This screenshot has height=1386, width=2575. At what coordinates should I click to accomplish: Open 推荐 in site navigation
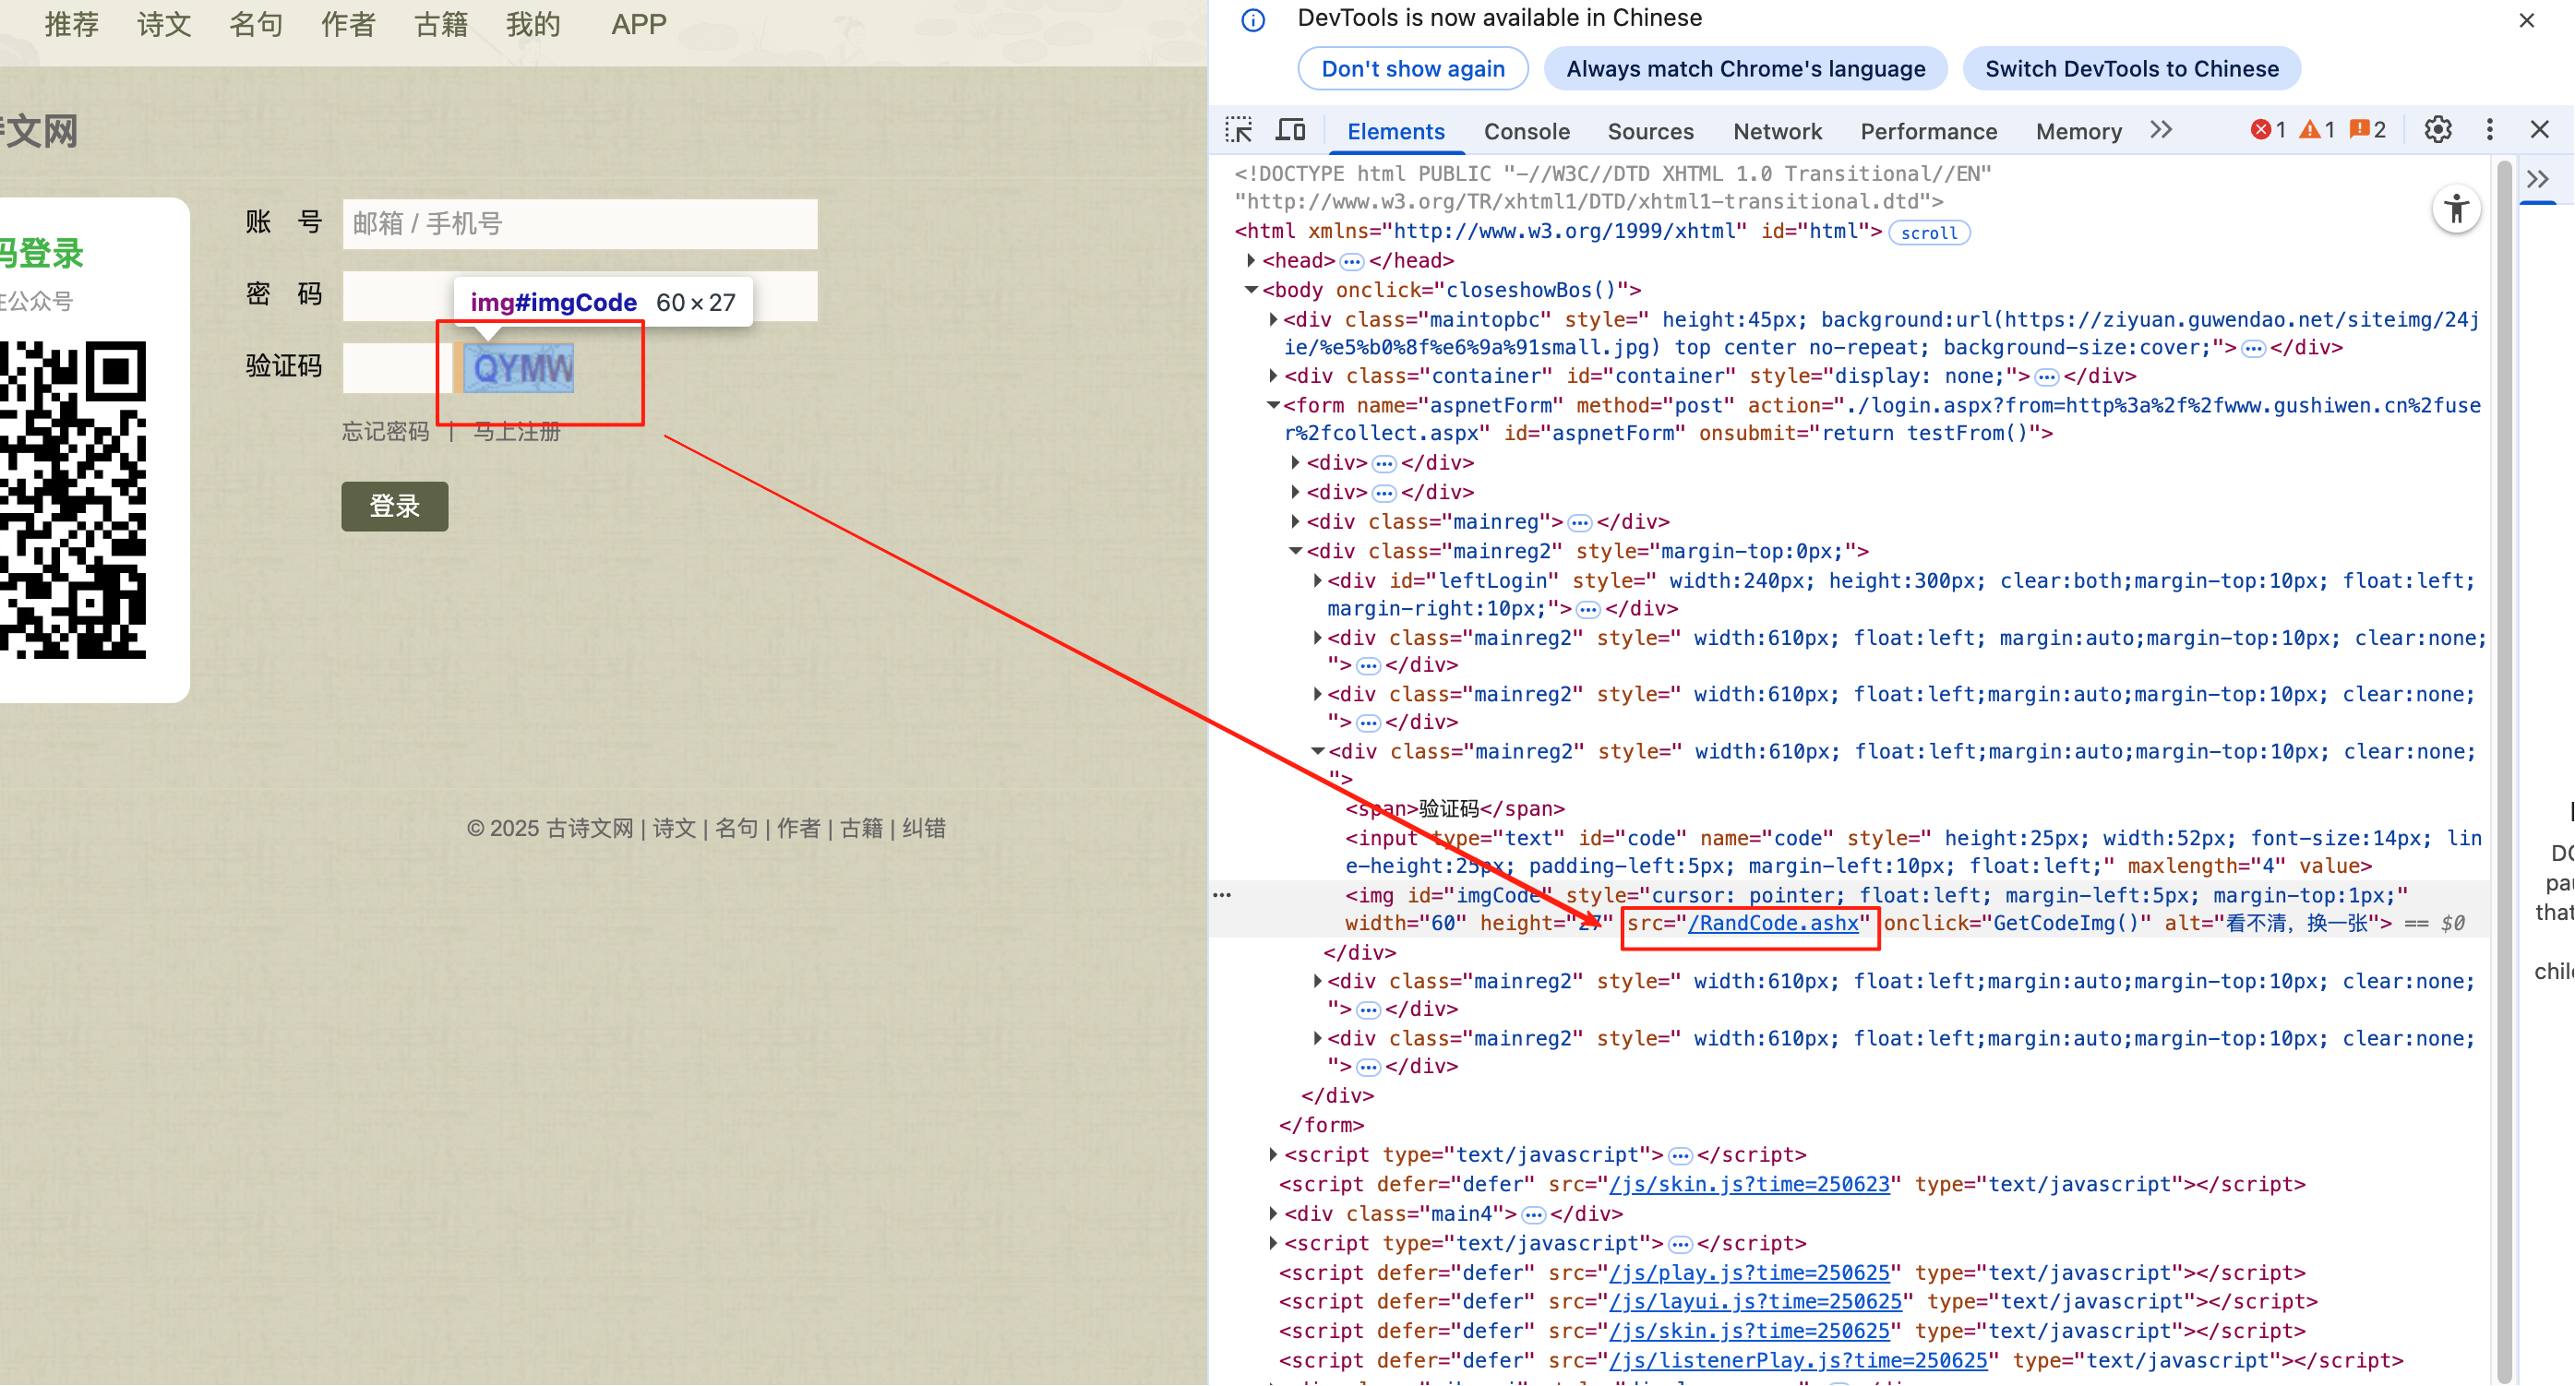(72, 24)
